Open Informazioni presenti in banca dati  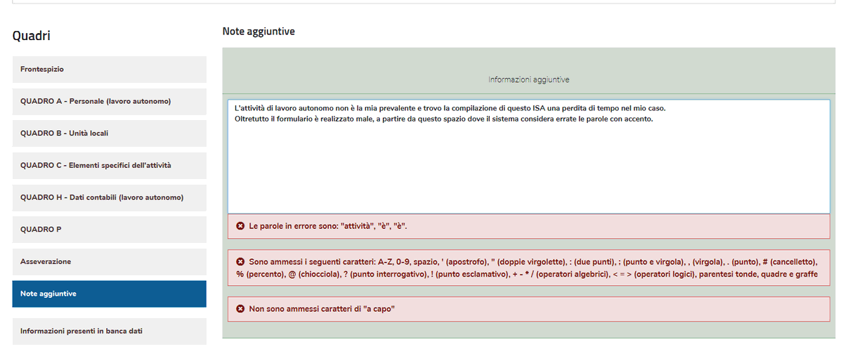coord(109,331)
